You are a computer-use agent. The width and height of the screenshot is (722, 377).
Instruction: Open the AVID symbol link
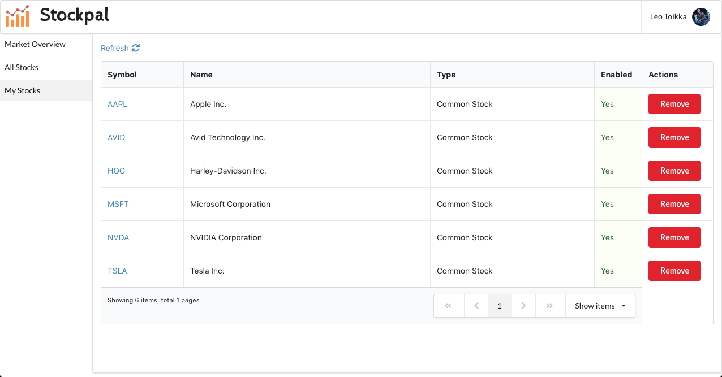coord(116,137)
